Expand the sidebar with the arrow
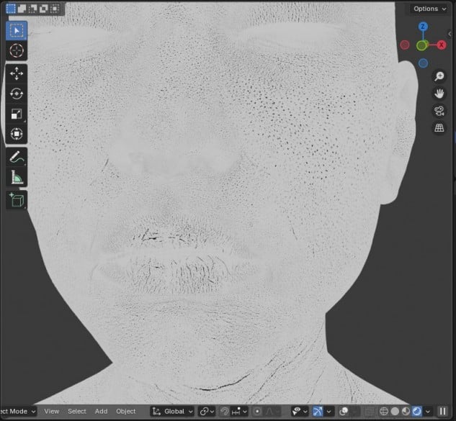The image size is (456, 421). [450, 34]
